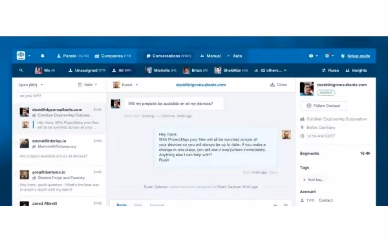Switch to the Reply tab
Image resolution: width=388 pixels, height=243 pixels.
[122, 205]
